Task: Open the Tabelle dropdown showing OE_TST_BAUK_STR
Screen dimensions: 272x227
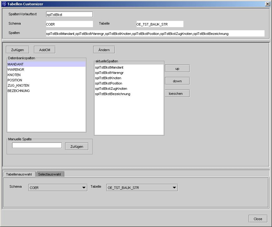Action: click(x=142, y=188)
